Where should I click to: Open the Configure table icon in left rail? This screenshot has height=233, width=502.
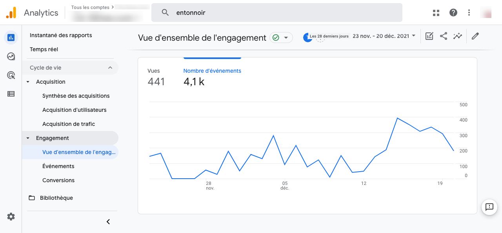click(x=11, y=94)
